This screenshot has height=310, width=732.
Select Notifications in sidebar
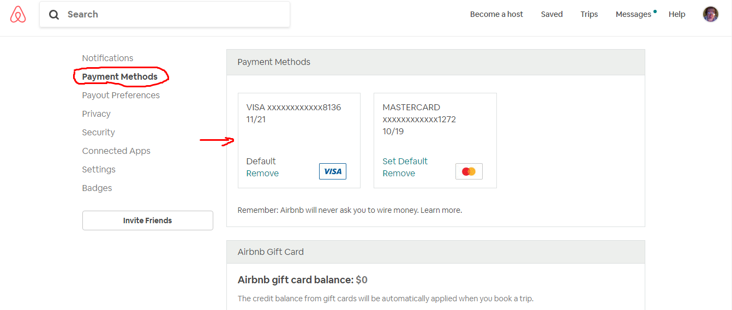[107, 58]
